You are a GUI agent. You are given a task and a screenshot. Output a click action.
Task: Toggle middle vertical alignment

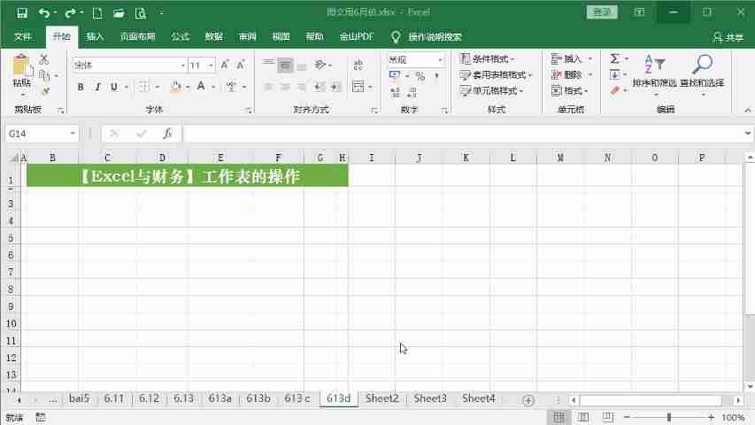(285, 65)
